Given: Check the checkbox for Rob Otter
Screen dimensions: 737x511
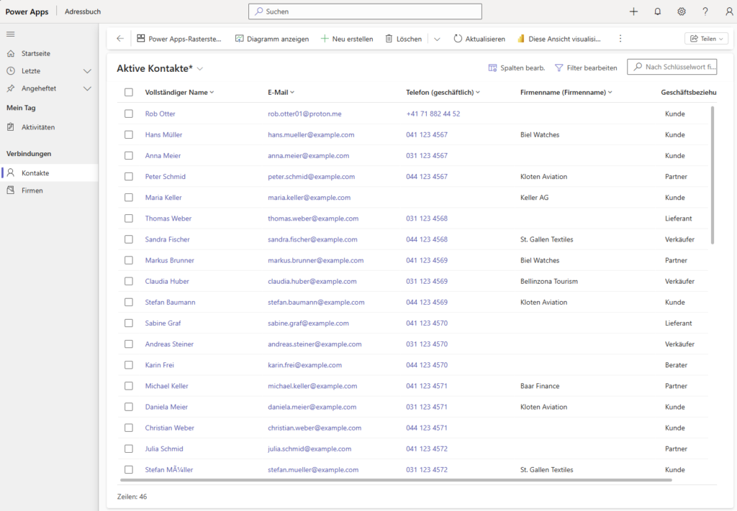Looking at the screenshot, I should pos(129,114).
